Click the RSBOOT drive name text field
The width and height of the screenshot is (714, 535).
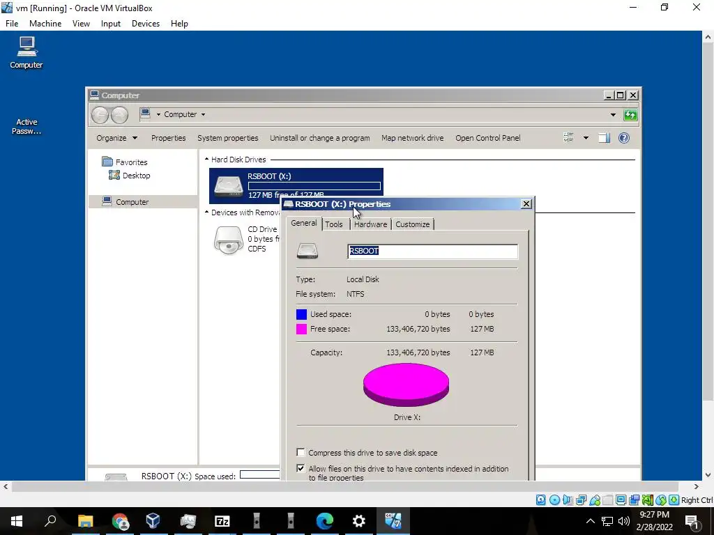(432, 251)
